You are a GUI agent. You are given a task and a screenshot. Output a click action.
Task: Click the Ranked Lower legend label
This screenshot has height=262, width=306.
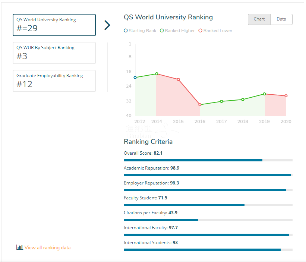pos(218,31)
